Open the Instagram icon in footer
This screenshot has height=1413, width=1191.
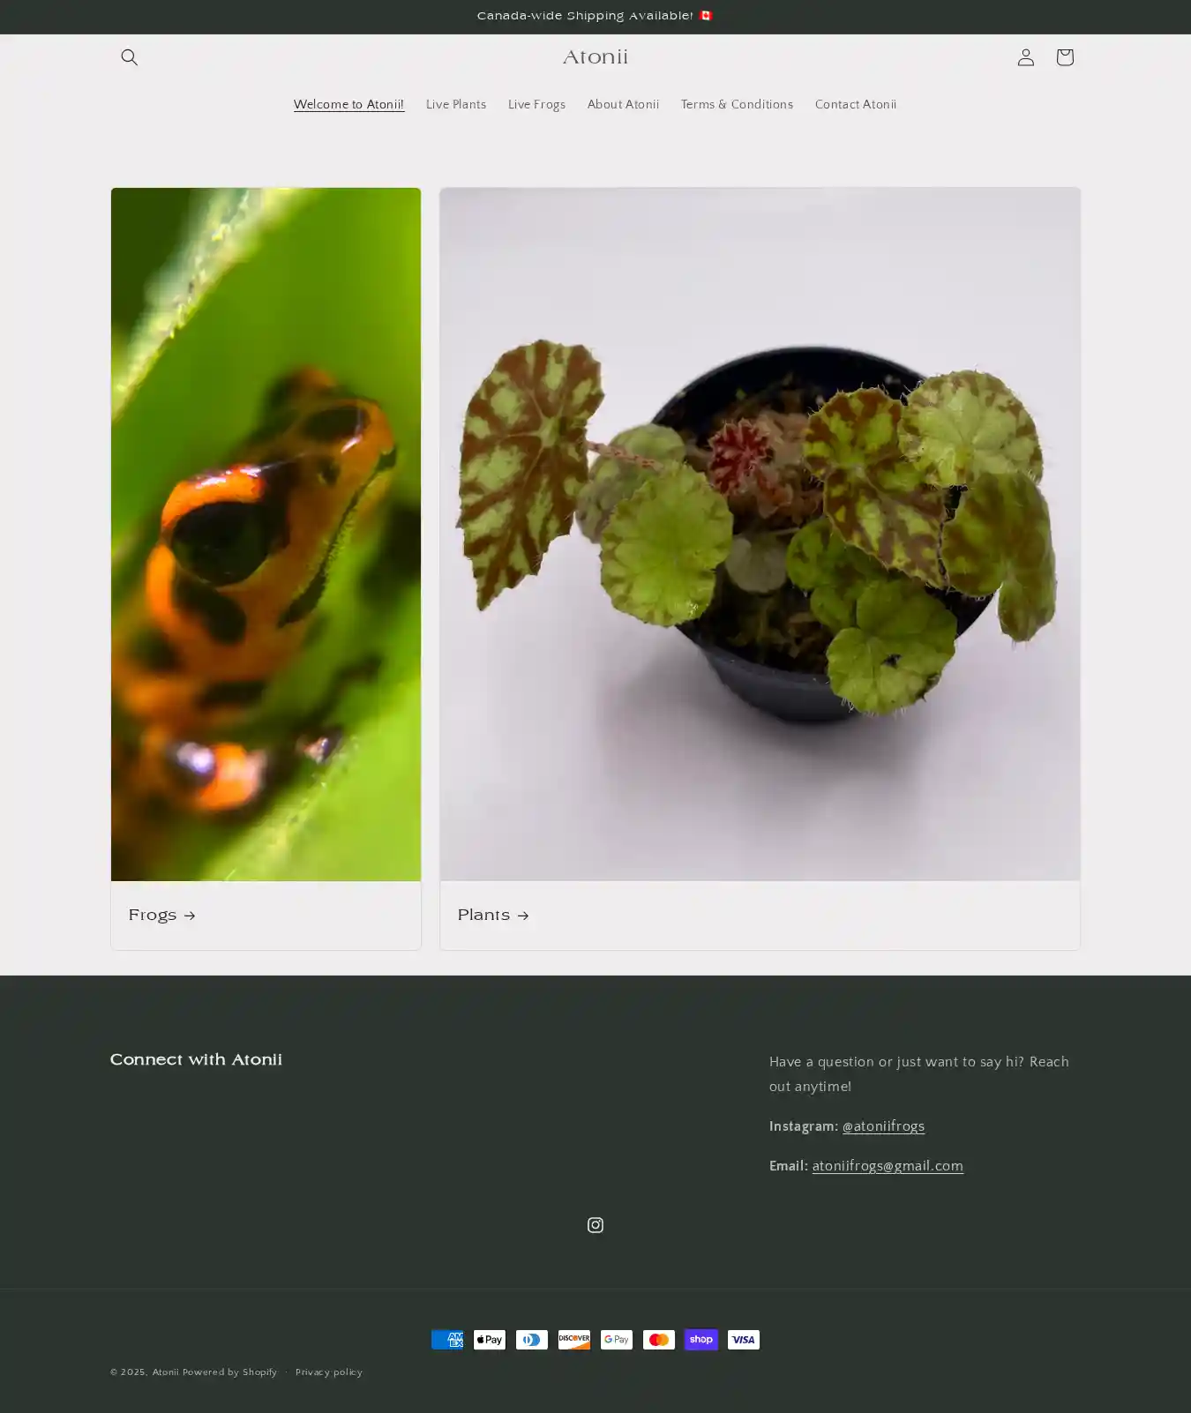tap(595, 1224)
